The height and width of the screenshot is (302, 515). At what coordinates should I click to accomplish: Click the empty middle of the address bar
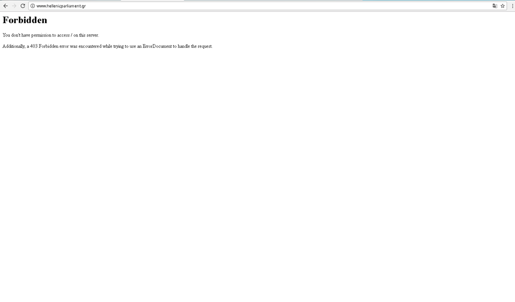268,6
